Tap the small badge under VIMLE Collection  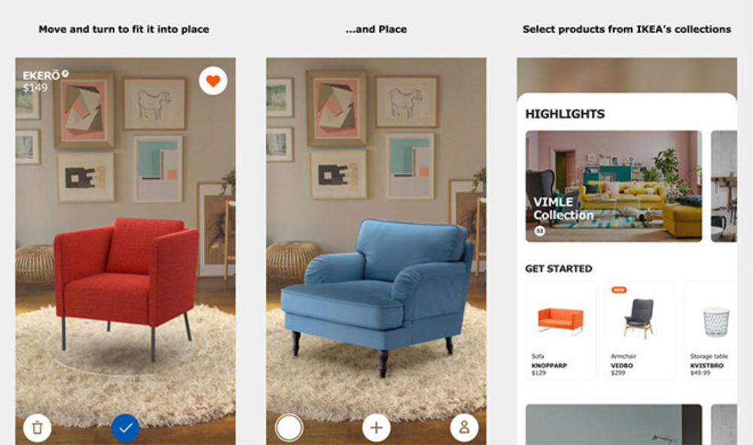[540, 231]
